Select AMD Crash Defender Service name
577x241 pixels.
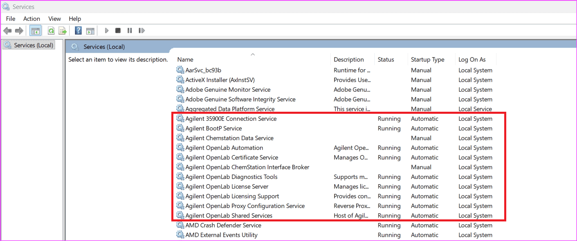point(223,225)
